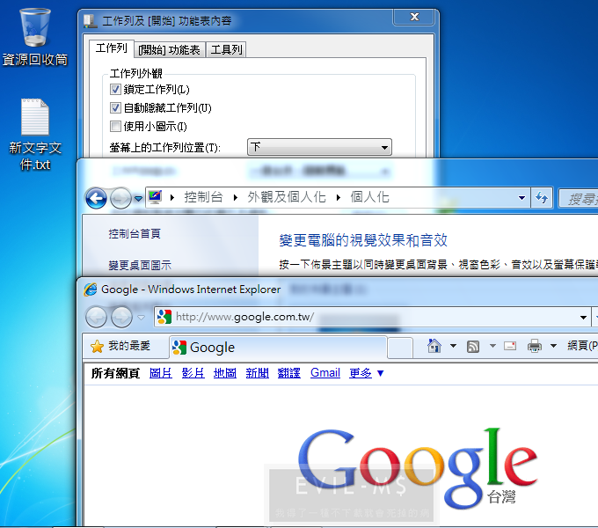
Task: Click the Read Mail icon in the IE command bar
Action: [x=510, y=346]
